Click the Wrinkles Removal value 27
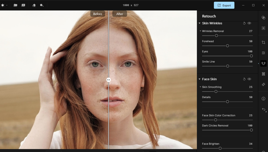 pyautogui.click(x=250, y=31)
